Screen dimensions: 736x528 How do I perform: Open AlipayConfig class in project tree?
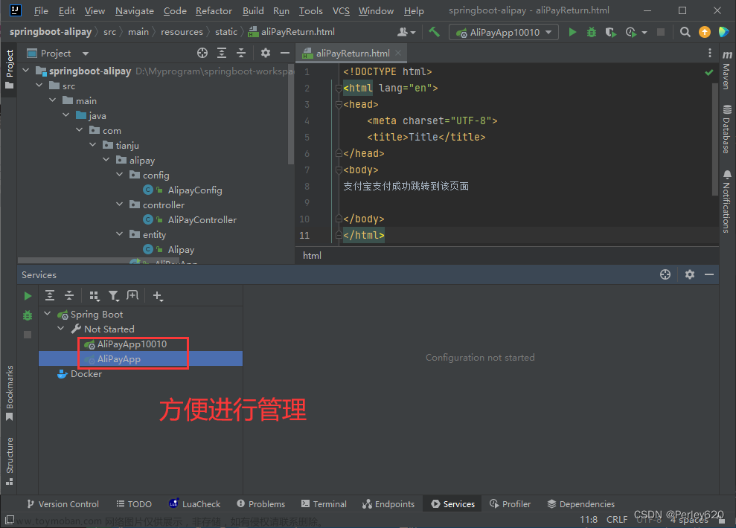(x=195, y=190)
